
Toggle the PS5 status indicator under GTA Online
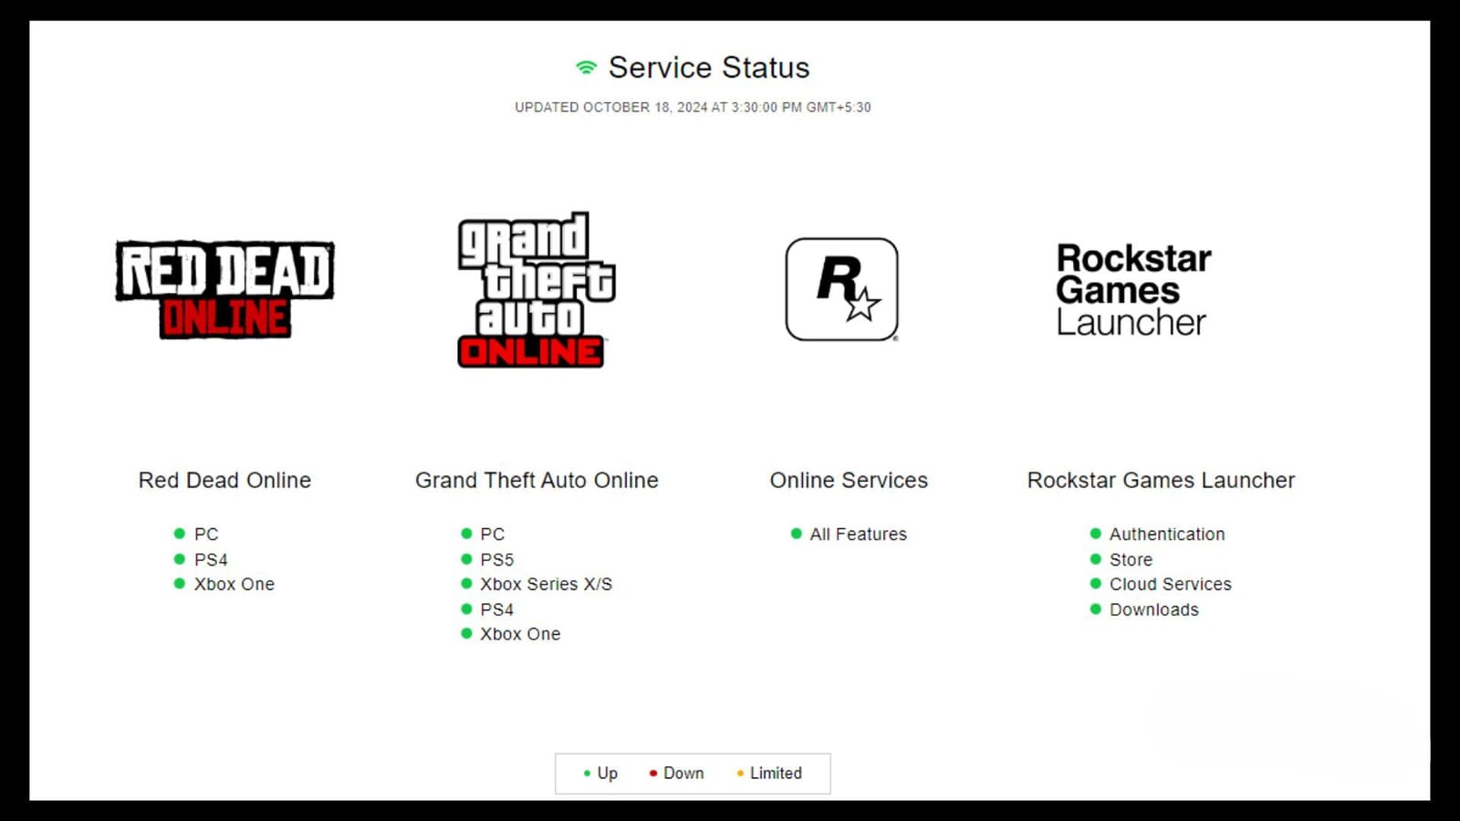(467, 559)
